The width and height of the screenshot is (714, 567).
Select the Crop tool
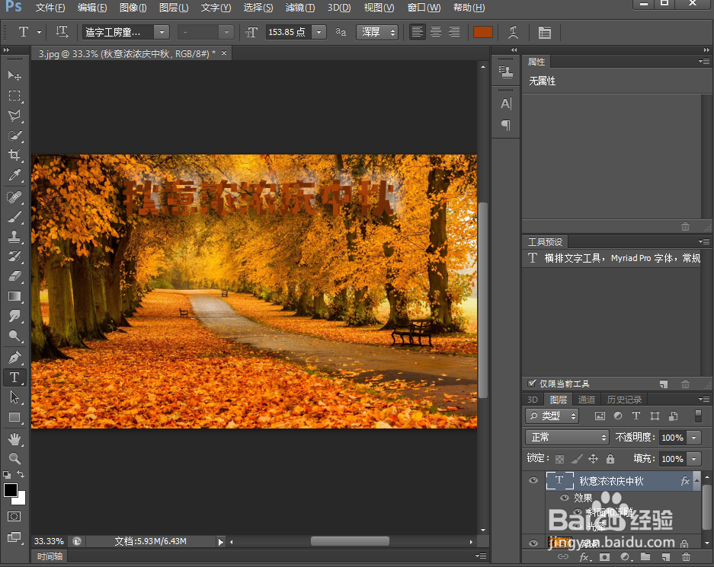(14, 155)
